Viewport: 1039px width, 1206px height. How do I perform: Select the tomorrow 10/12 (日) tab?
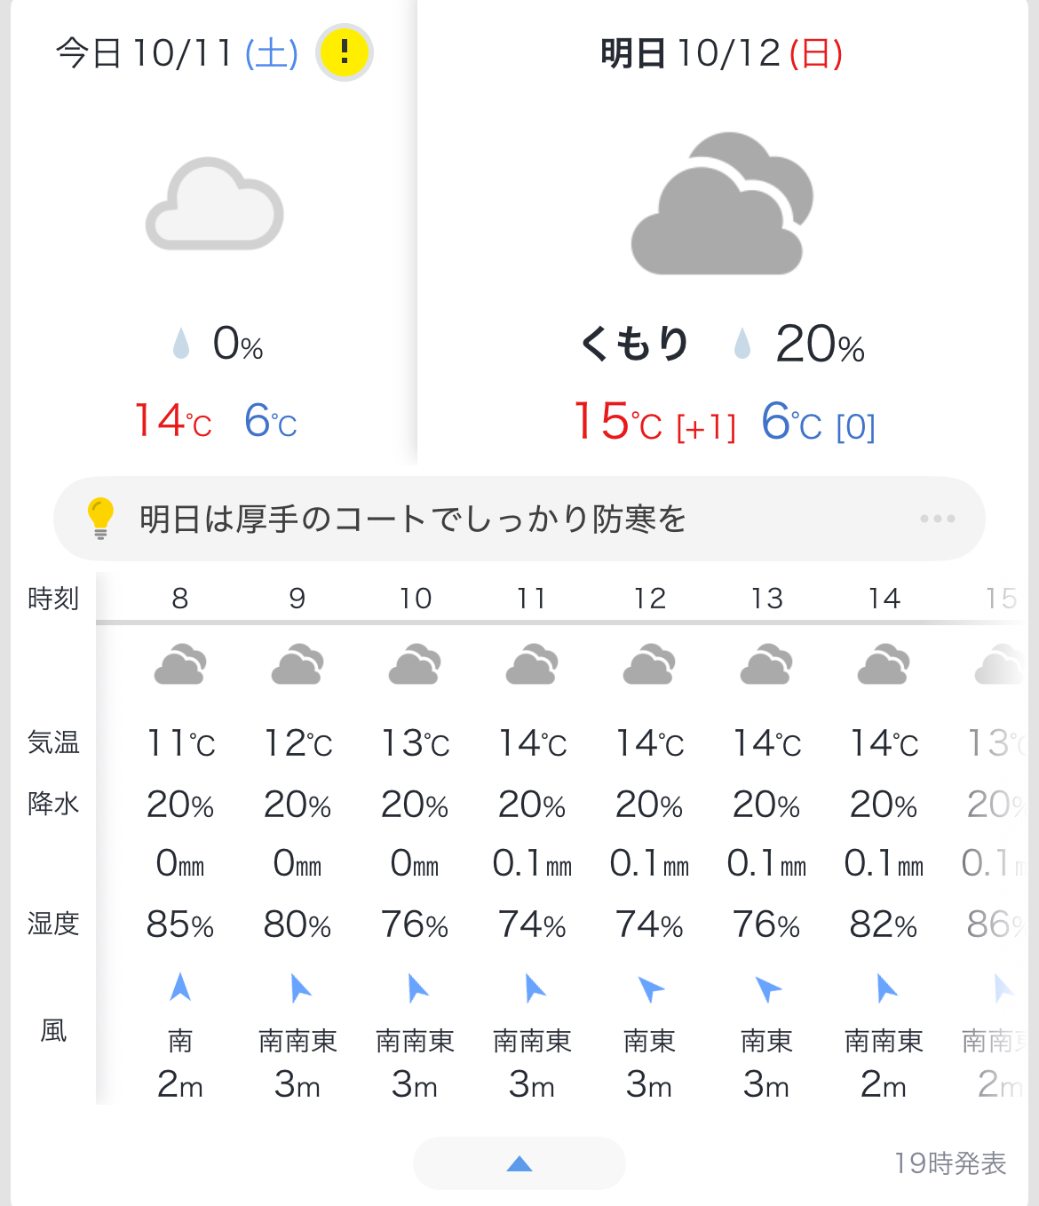coord(721,53)
